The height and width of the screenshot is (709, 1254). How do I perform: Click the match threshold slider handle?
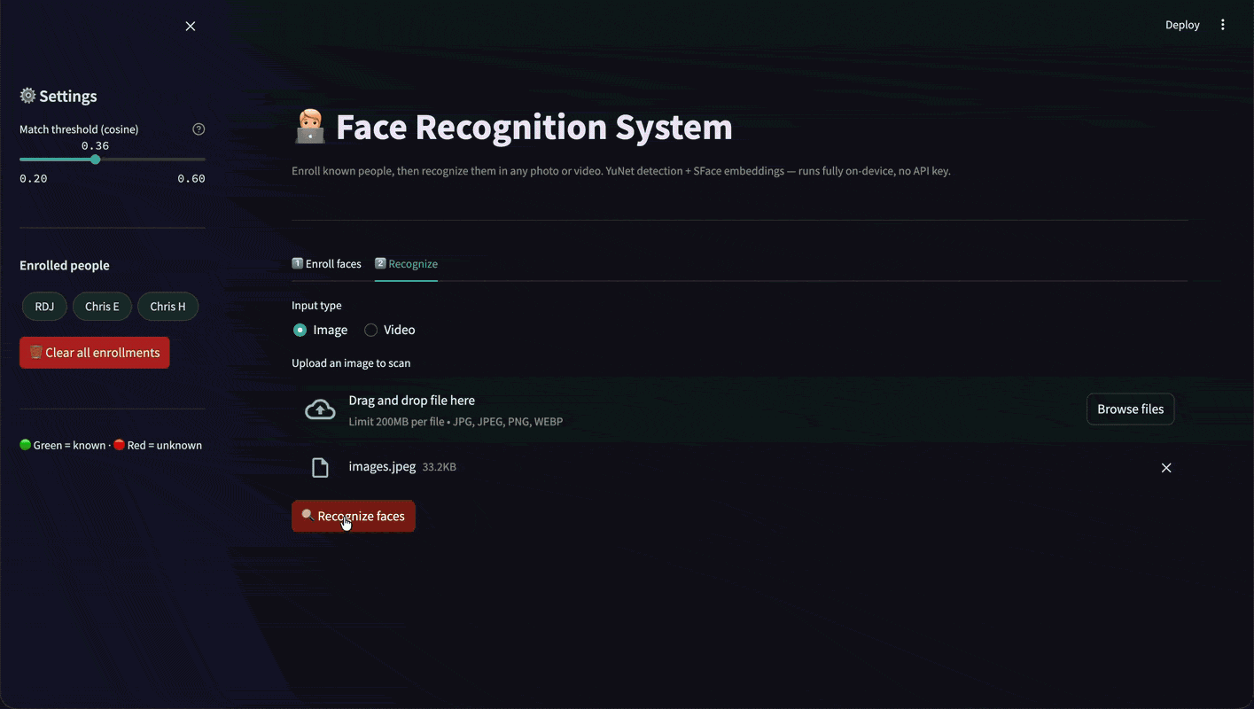pos(96,160)
